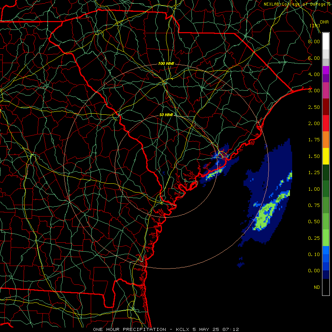Image resolution: width=332 pixels, height=332 pixels.
Task: Click the 5 MAY 25 07:12 timestamp
Action: [216, 329]
